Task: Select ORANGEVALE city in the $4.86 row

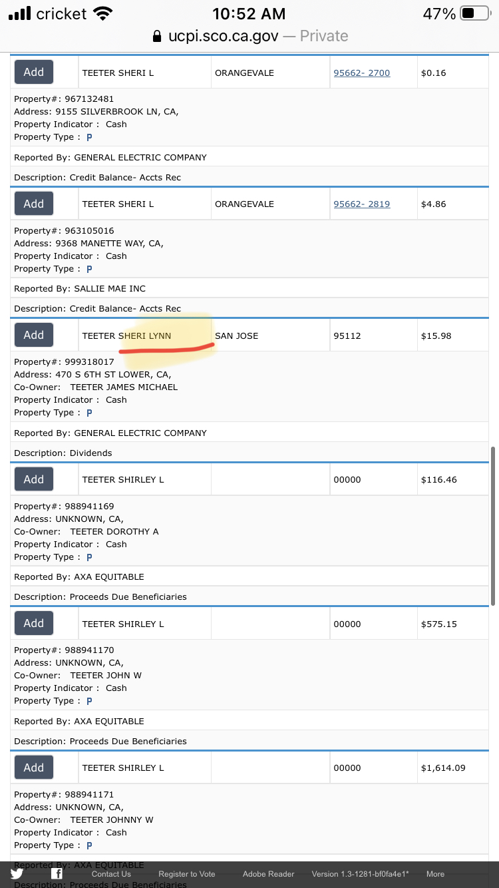Action: pyautogui.click(x=244, y=204)
